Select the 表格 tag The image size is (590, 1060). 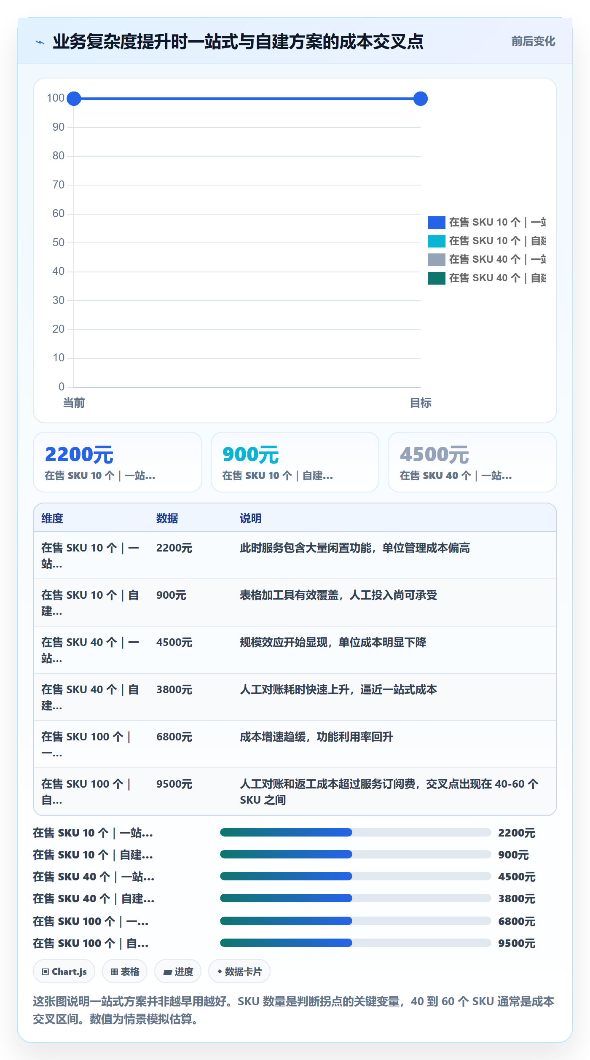tap(125, 971)
